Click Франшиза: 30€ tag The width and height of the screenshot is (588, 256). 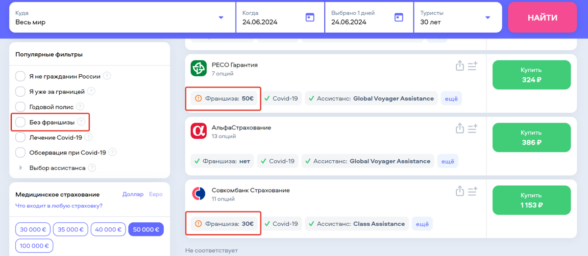[x=224, y=224]
